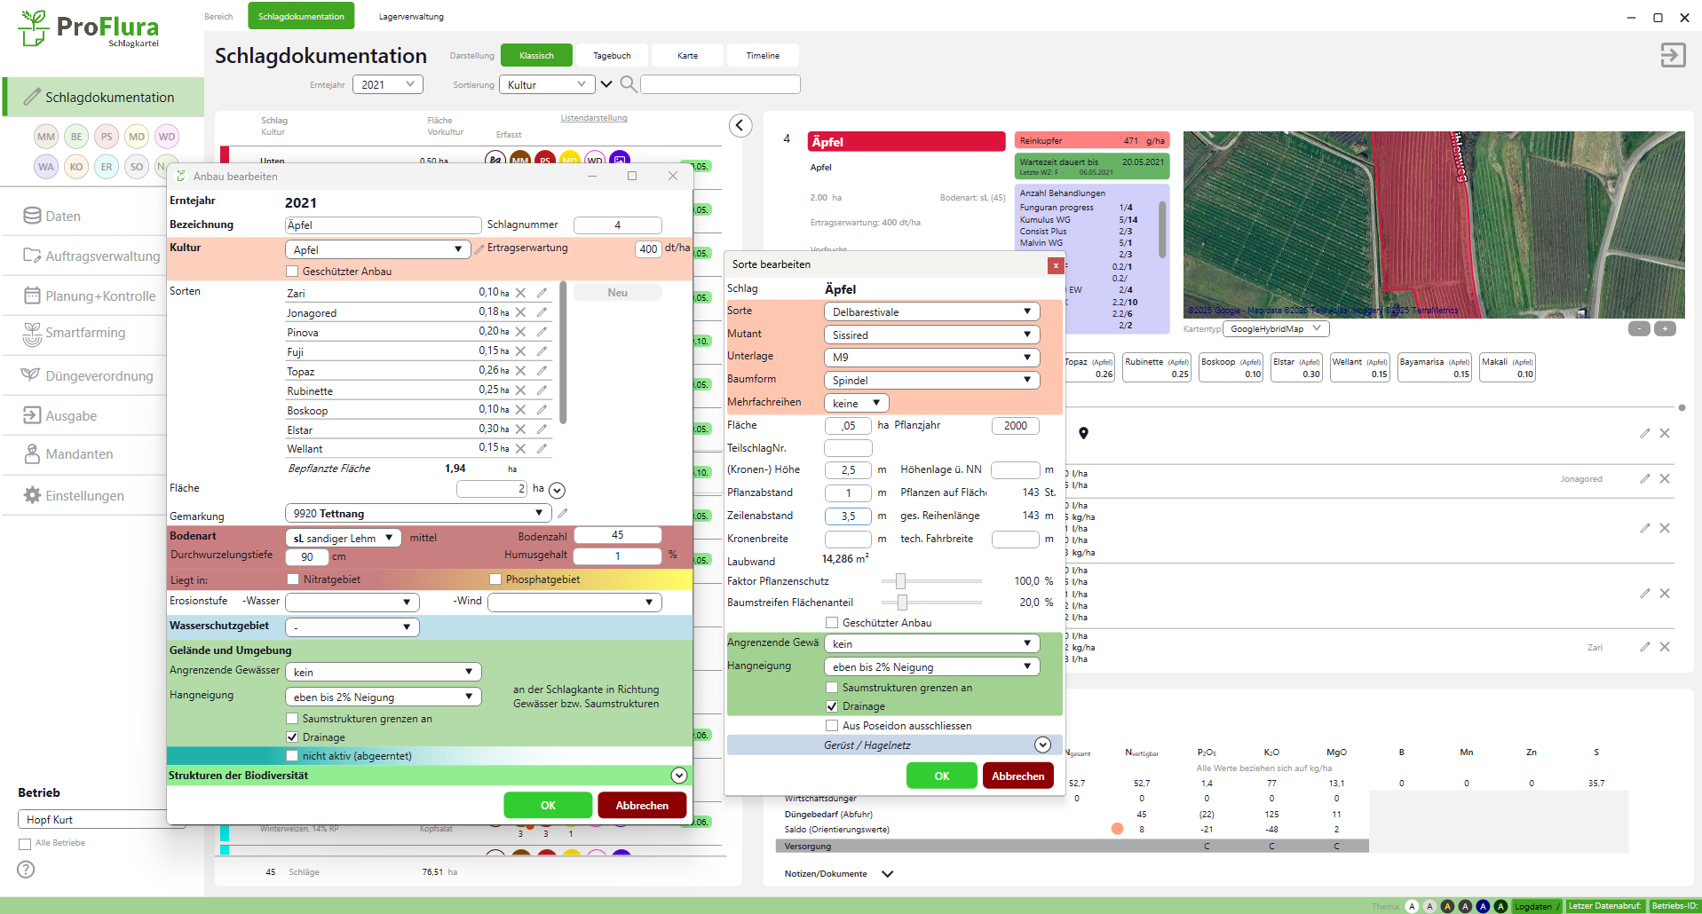The height and width of the screenshot is (914, 1702).
Task: Open the Düngeverordnung sidebar menu
Action: point(99,375)
